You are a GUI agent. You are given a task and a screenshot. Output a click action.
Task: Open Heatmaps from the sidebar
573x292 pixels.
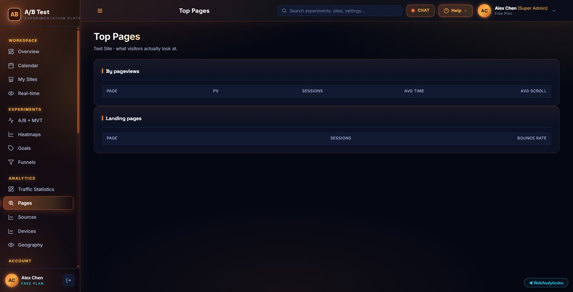(38, 134)
